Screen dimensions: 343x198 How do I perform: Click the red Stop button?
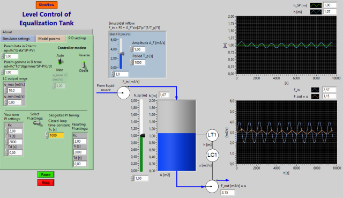46,182
